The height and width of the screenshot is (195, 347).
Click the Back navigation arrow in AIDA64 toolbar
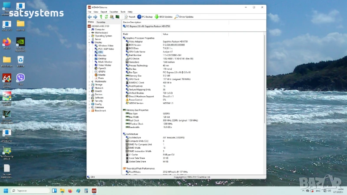90,16
